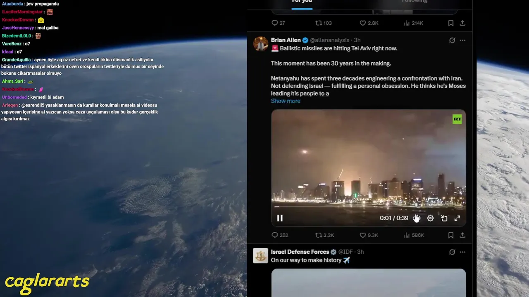View analytics of the post with 214K views

click(413, 23)
